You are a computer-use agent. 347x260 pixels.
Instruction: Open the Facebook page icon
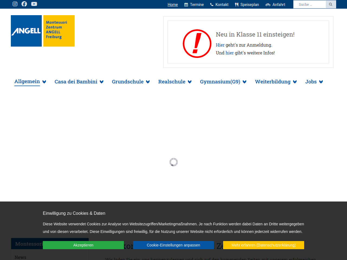[24, 4]
